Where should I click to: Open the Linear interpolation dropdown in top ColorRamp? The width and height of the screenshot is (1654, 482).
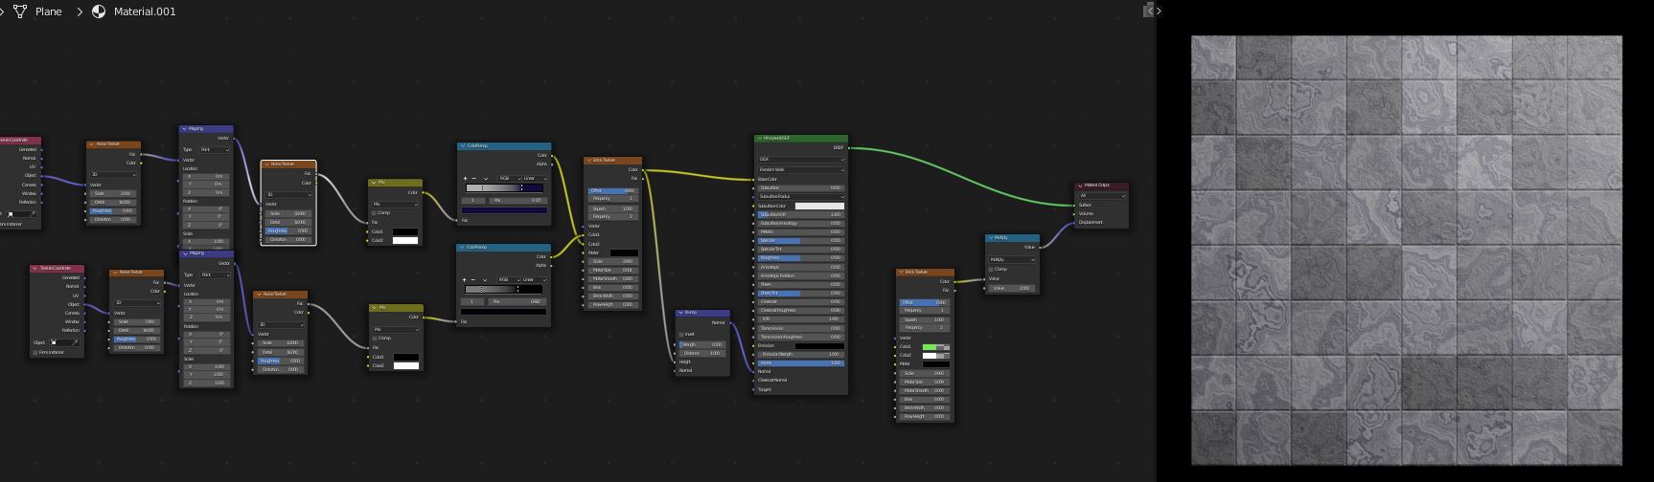535,178
